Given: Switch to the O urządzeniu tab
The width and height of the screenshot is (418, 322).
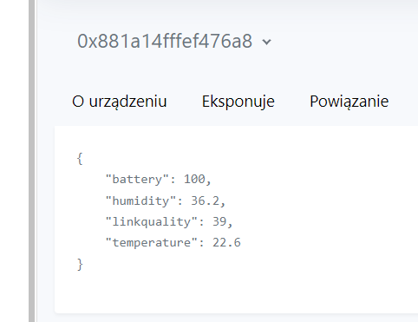Looking at the screenshot, I should [120, 102].
